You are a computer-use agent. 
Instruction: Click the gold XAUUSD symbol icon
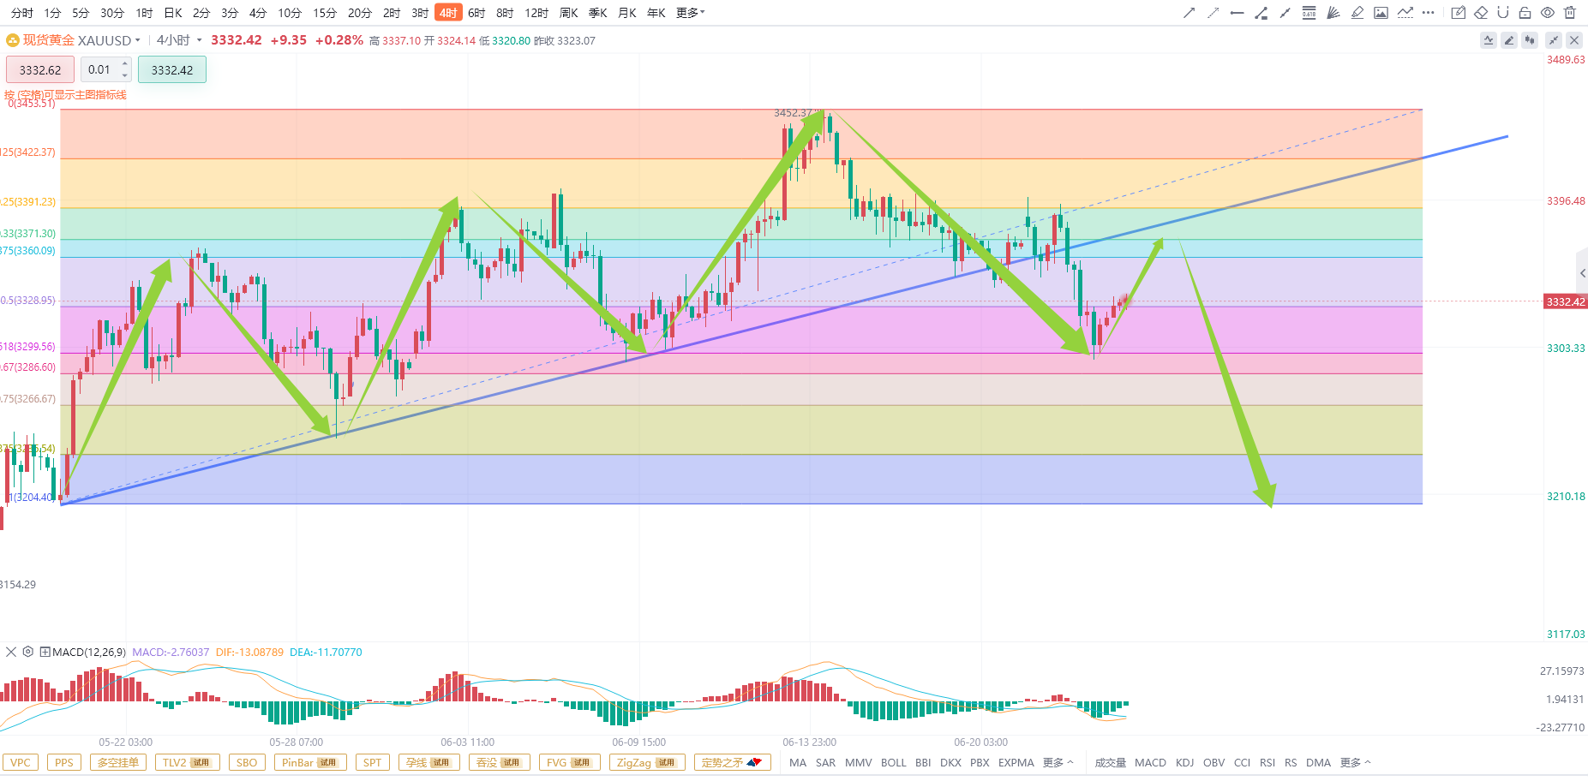[13, 40]
